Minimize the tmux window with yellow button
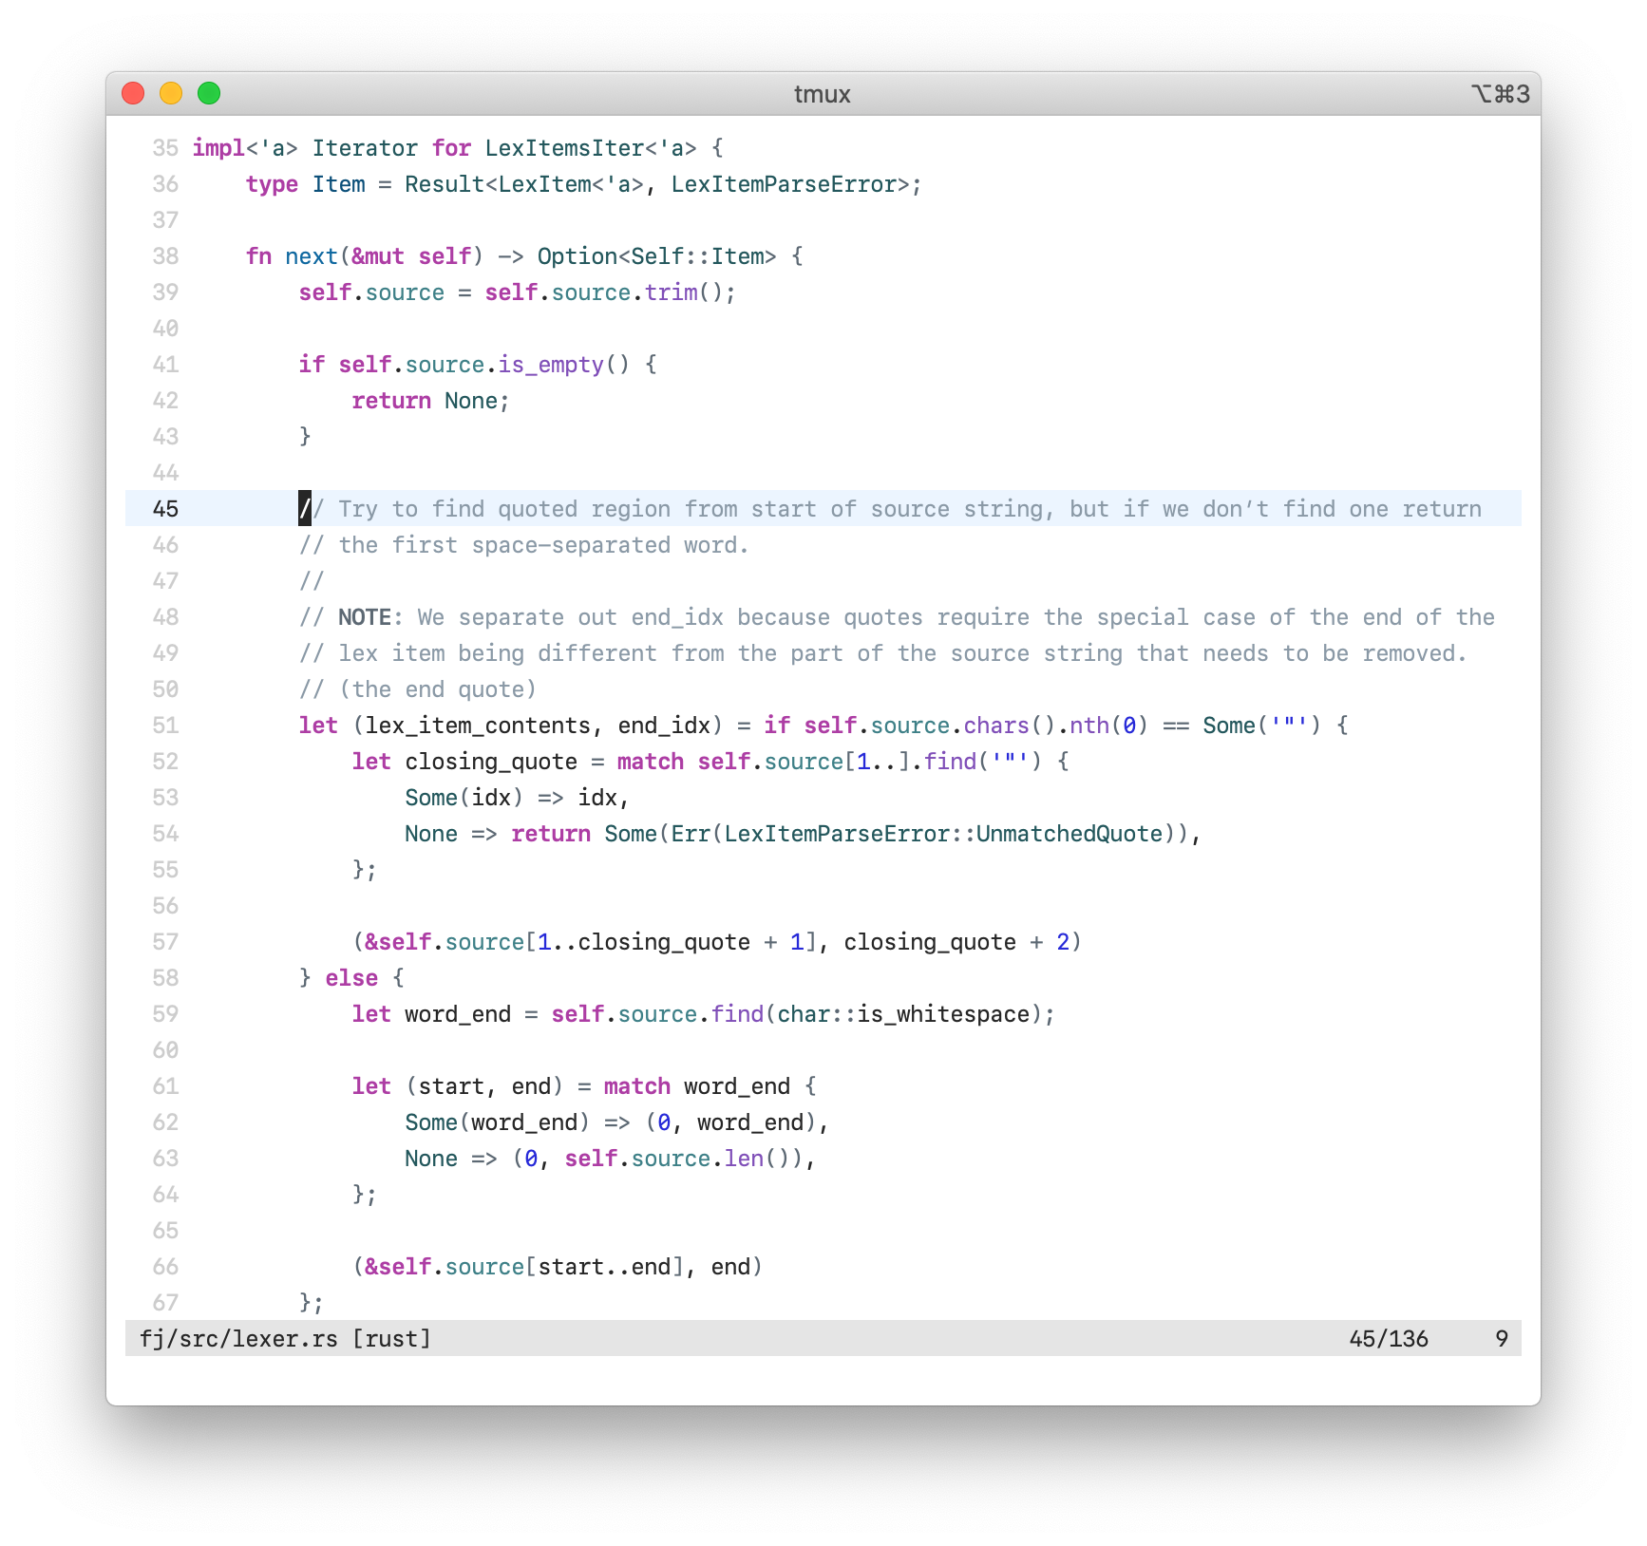1647x1546 pixels. (x=171, y=93)
